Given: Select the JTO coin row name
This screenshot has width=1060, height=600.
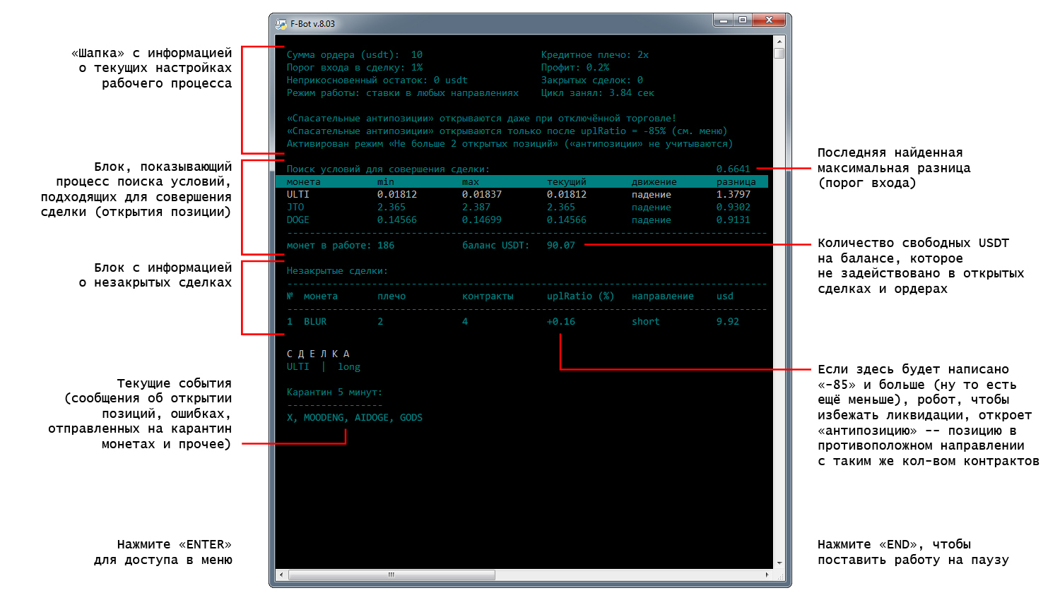Looking at the screenshot, I should 295,208.
